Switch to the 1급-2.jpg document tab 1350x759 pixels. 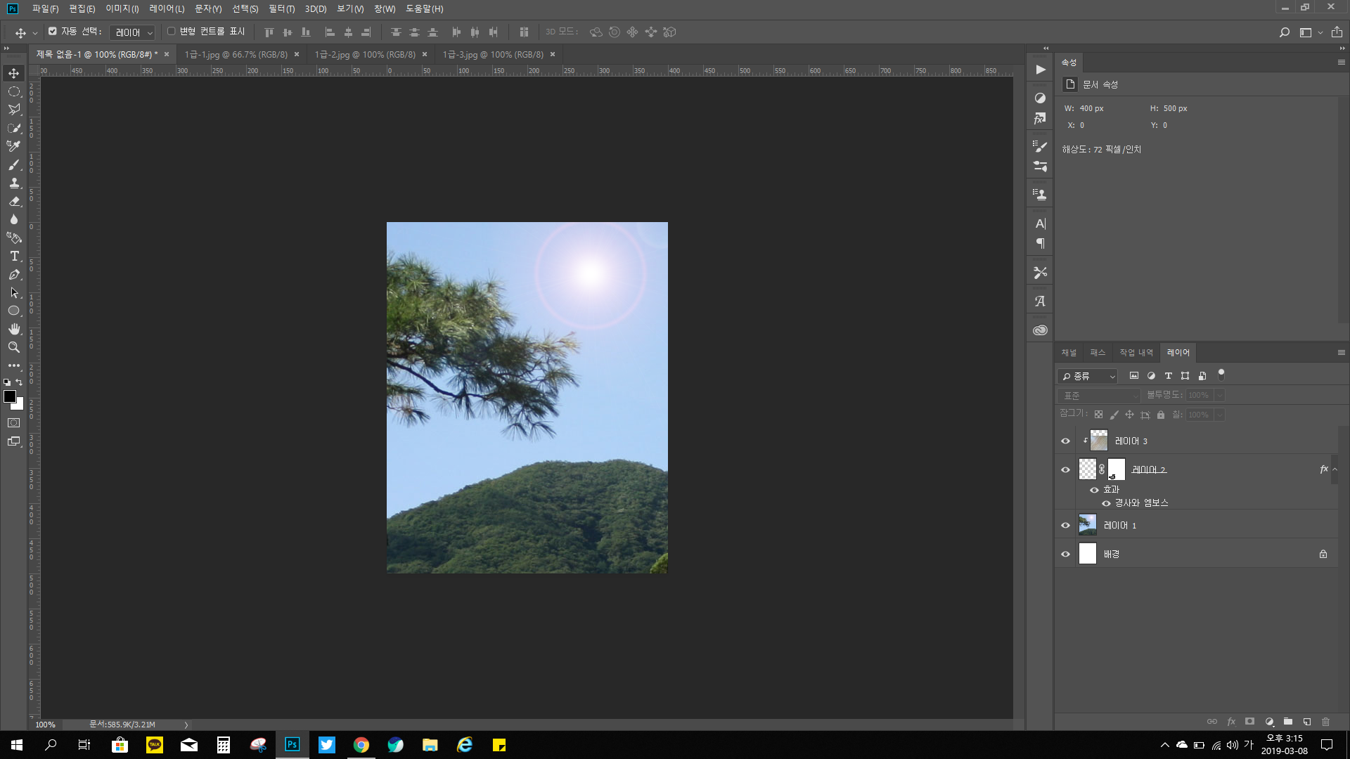(364, 54)
